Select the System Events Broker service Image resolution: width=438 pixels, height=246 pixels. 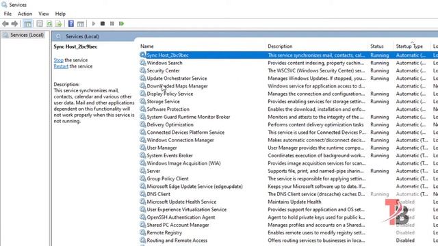tap(170, 155)
